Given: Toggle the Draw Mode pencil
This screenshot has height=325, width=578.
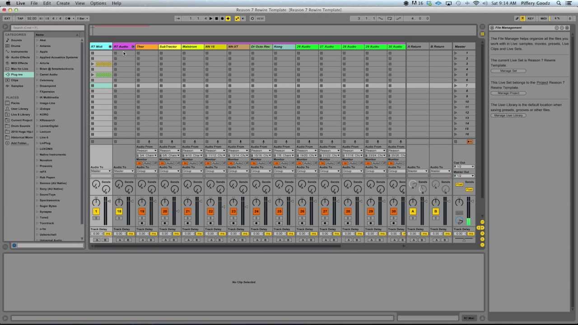Looking at the screenshot, I should [x=517, y=19].
